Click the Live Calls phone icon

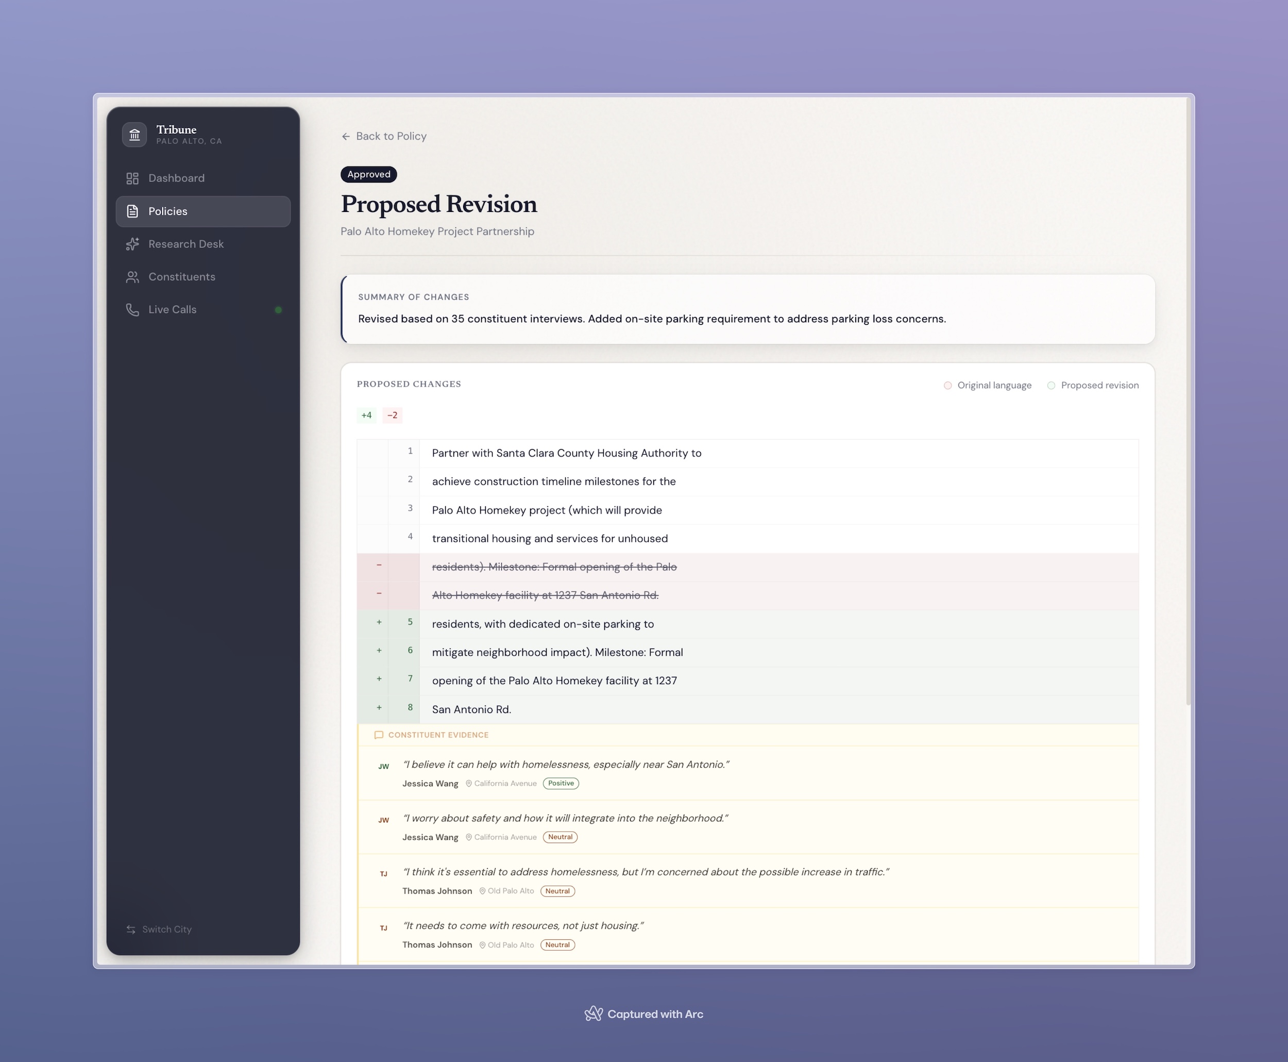pyautogui.click(x=132, y=309)
